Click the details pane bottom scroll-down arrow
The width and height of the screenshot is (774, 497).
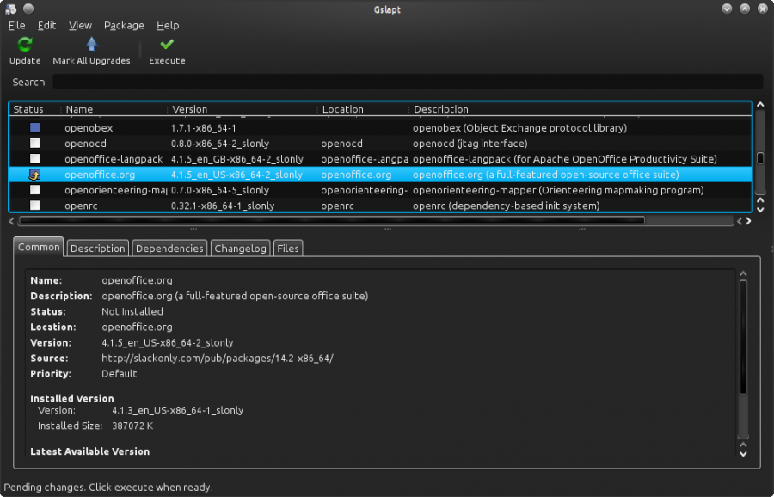(743, 454)
